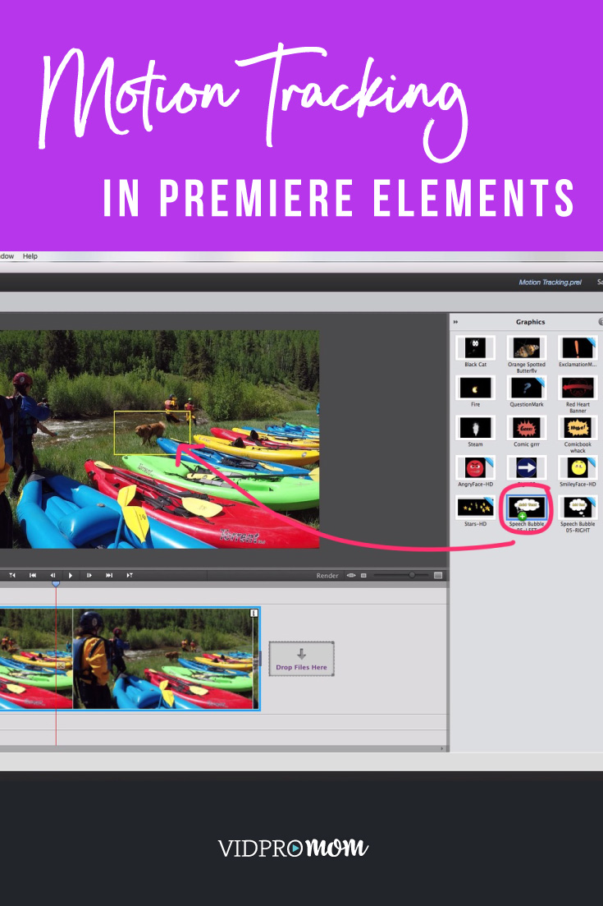Screen dimensions: 603x906
Task: Click the blue playhead marker on timeline
Action: 56,584
